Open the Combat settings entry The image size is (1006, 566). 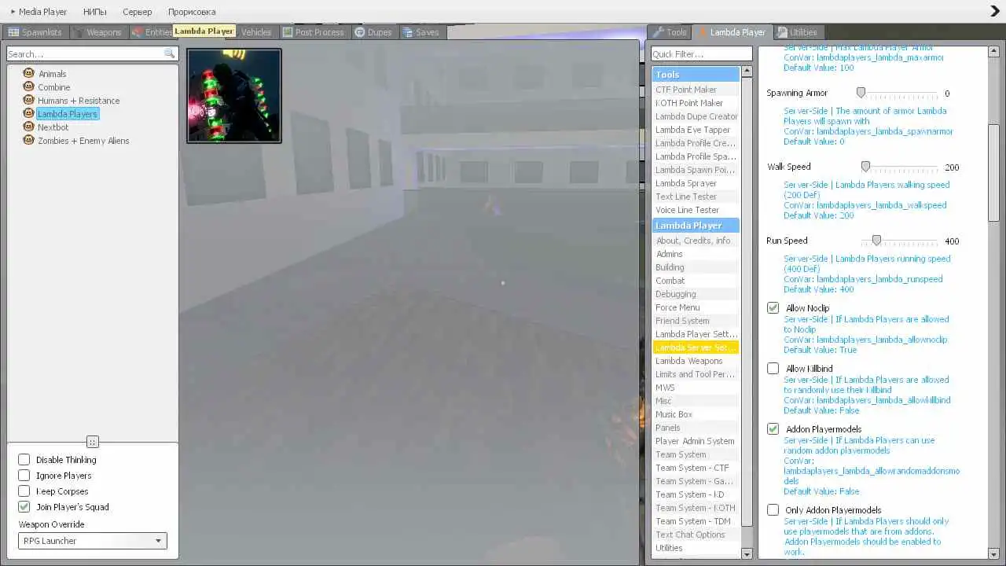coord(696,281)
